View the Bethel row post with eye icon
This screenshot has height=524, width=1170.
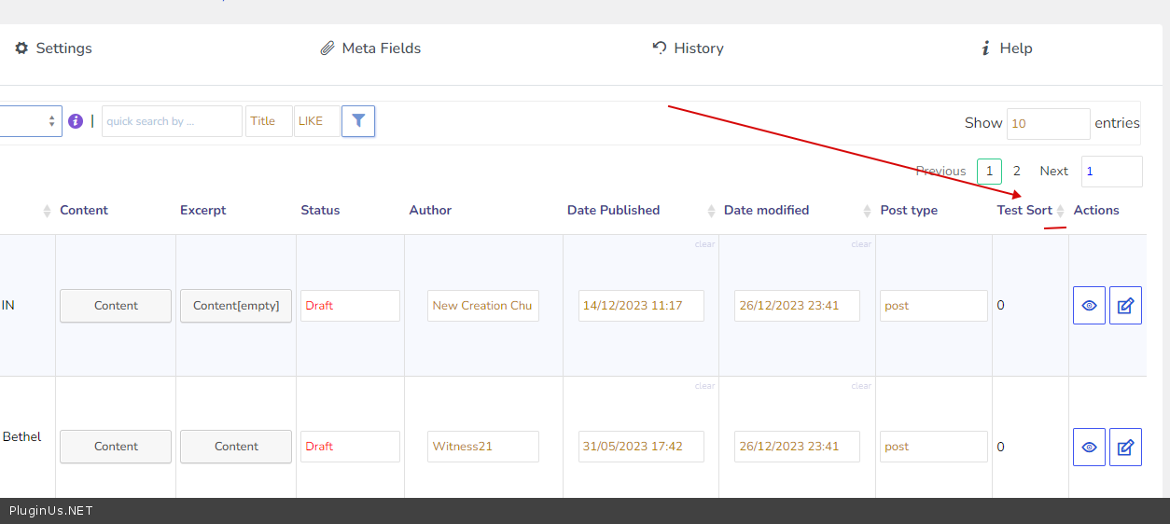point(1089,447)
